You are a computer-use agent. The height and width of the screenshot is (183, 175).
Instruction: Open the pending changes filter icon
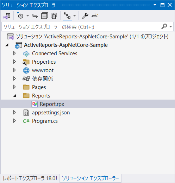tap(20, 15)
